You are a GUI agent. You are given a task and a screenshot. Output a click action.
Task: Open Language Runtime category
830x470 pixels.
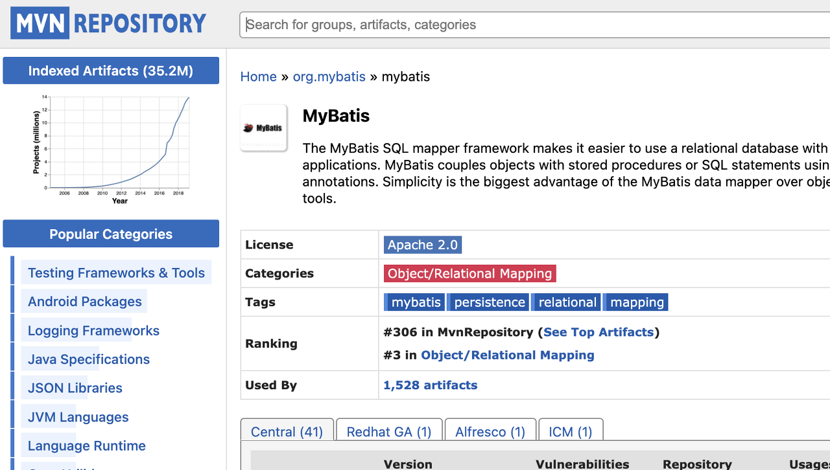[x=86, y=445]
